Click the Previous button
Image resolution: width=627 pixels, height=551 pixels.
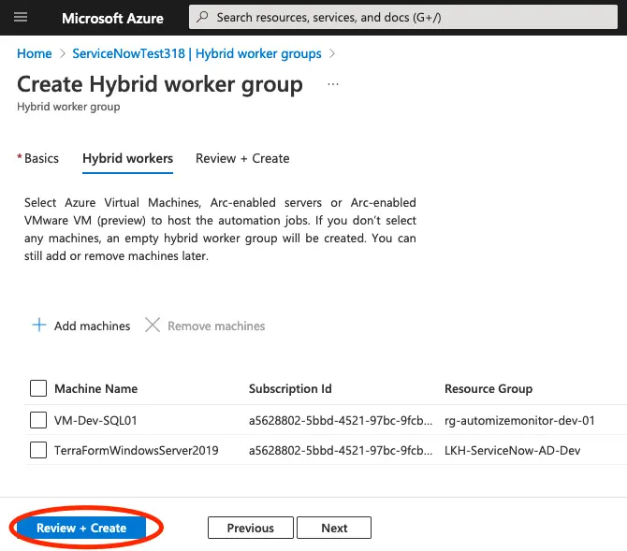pyautogui.click(x=250, y=528)
